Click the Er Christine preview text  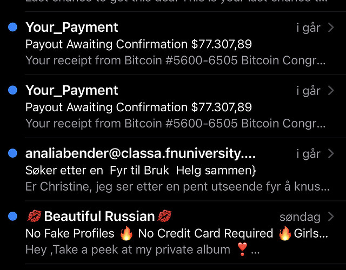(x=177, y=186)
